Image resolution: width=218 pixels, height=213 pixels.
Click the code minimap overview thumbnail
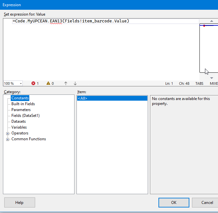click(x=209, y=48)
